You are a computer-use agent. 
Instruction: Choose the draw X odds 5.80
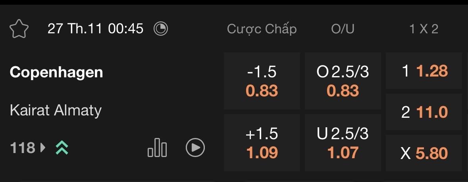424,153
